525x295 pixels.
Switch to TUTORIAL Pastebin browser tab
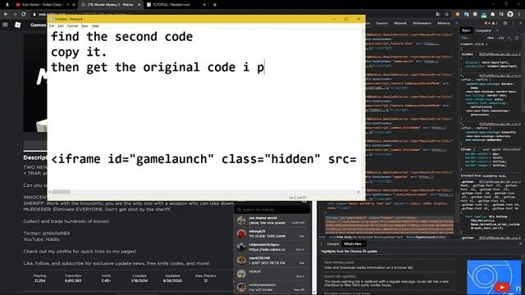tap(176, 5)
